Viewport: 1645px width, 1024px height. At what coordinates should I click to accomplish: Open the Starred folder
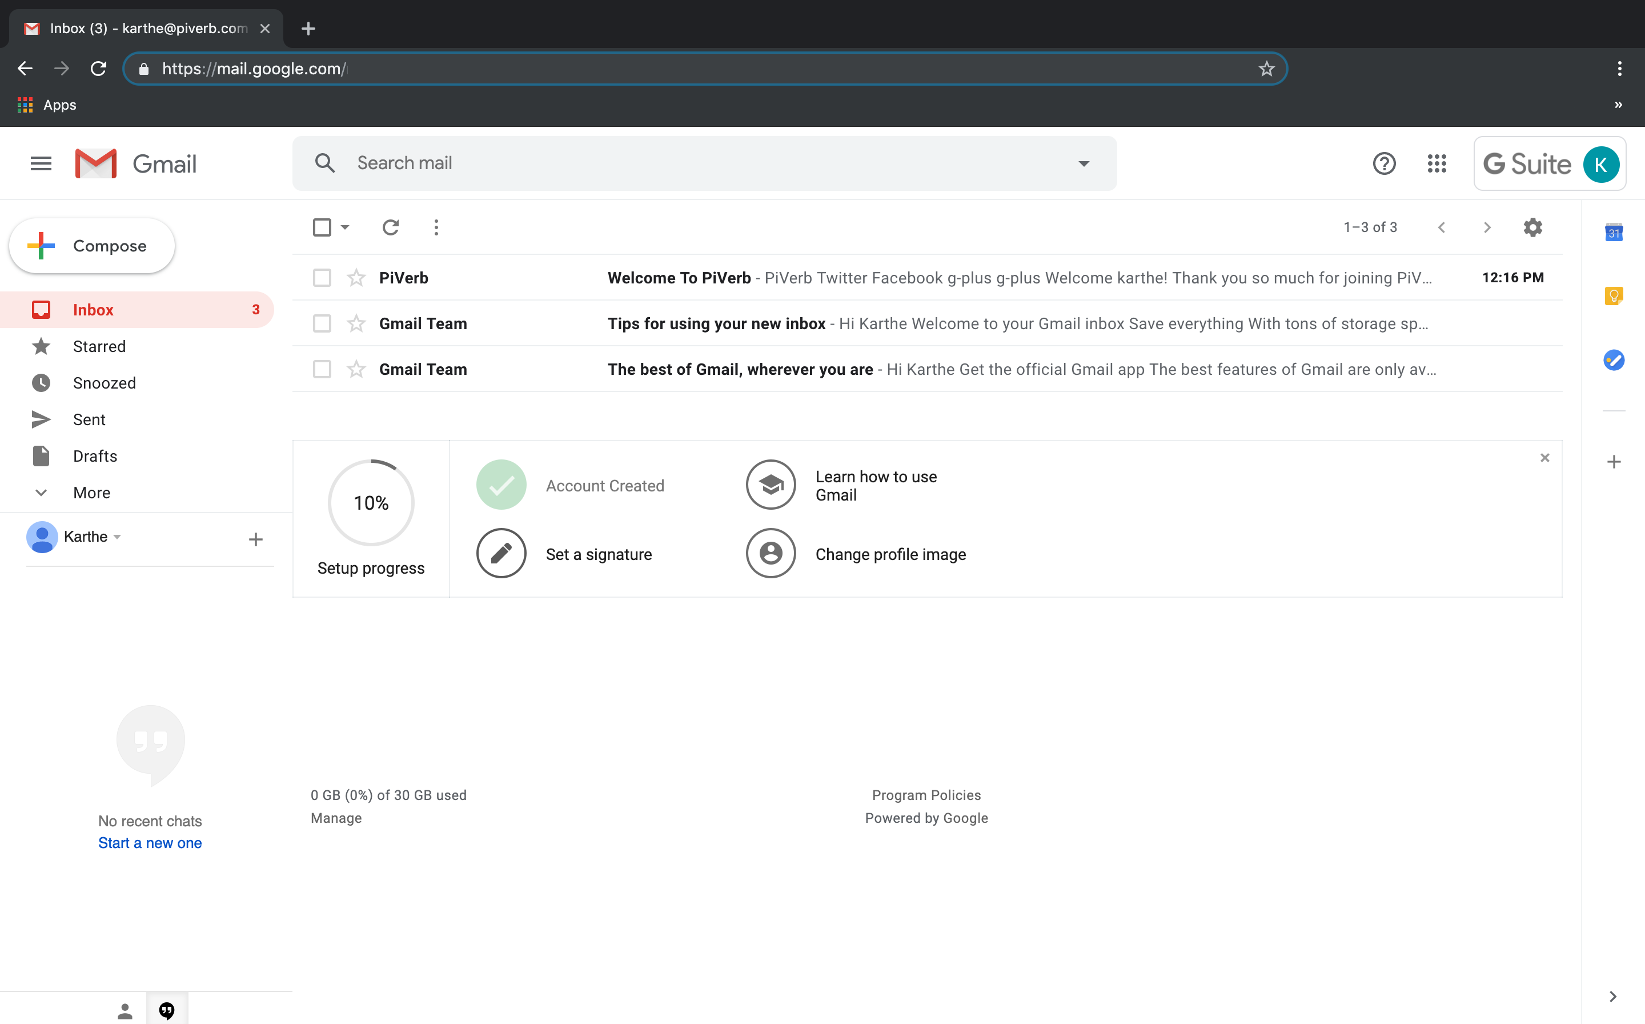click(x=137, y=346)
